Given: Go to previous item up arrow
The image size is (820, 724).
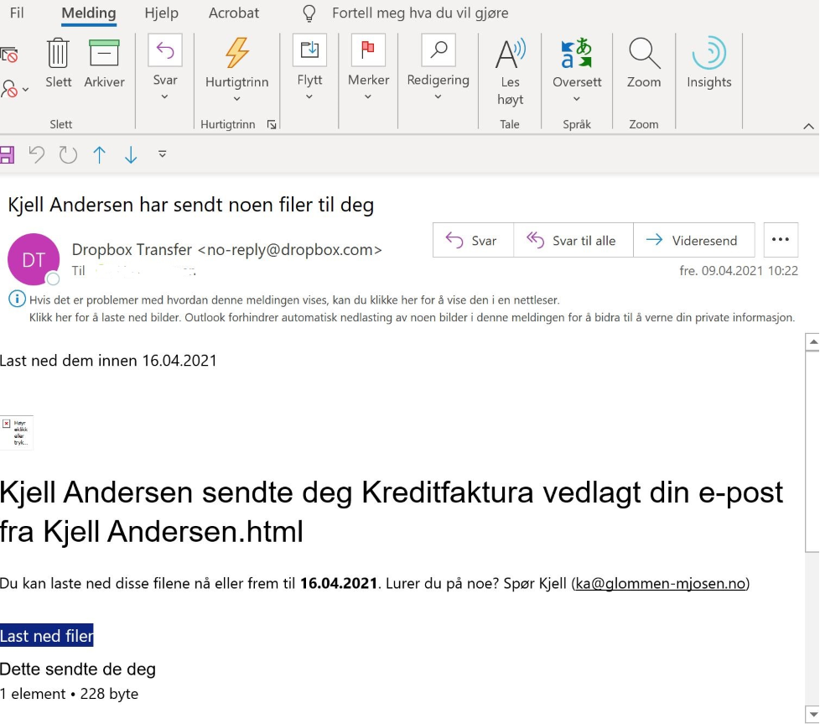Looking at the screenshot, I should pyautogui.click(x=100, y=155).
